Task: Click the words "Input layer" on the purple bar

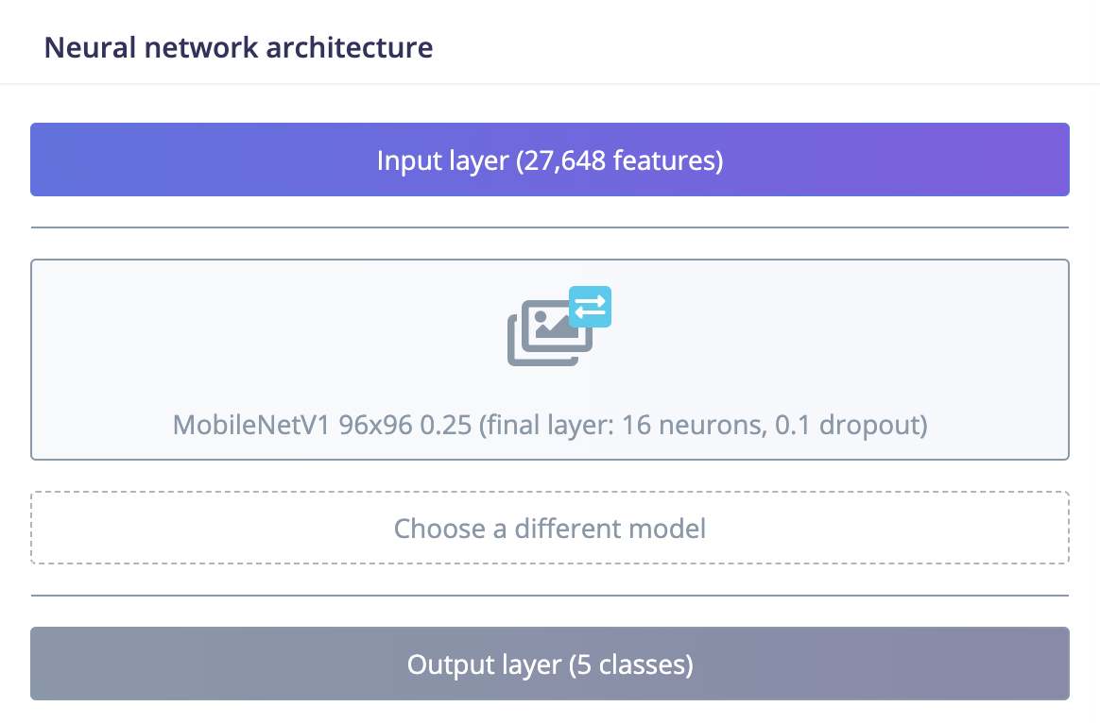Action: tap(442, 160)
